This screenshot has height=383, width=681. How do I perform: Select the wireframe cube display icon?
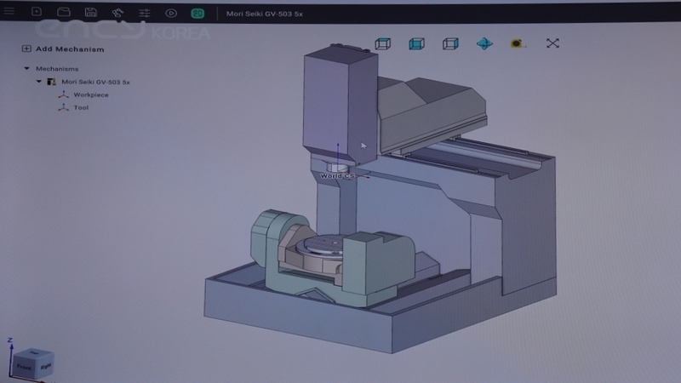[450, 43]
